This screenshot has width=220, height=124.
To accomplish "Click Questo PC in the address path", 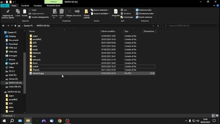I will [28, 26].
